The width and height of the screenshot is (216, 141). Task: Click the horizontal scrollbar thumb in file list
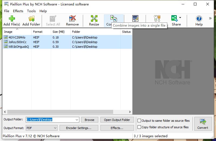(60, 112)
